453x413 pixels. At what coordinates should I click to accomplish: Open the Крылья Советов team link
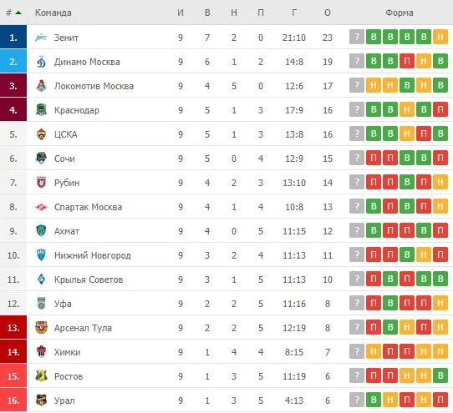point(89,280)
